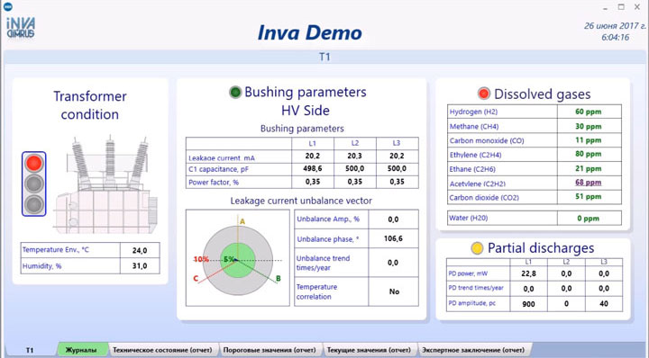The height and width of the screenshot is (358, 649).
Task: Open Экспертное заключение (отчет) tab
Action: pos(473,350)
